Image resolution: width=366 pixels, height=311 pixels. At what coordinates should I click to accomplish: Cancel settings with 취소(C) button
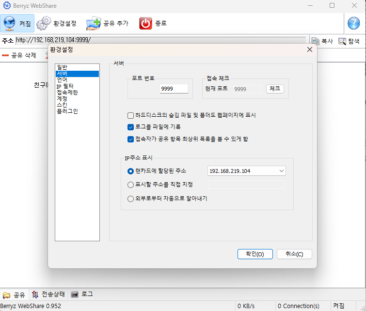pos(294,254)
